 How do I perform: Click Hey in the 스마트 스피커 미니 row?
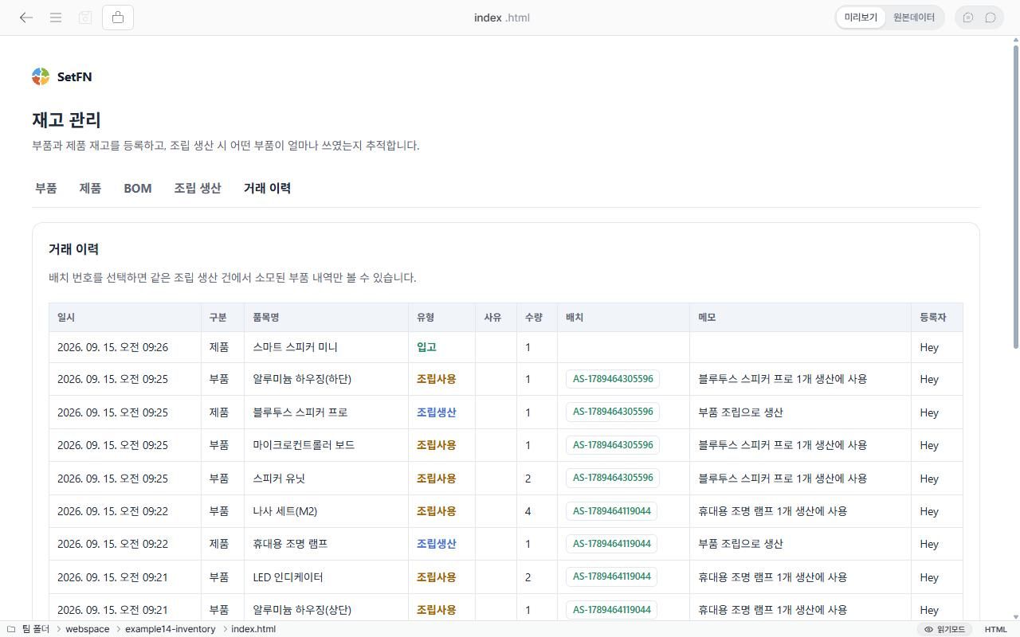(929, 347)
